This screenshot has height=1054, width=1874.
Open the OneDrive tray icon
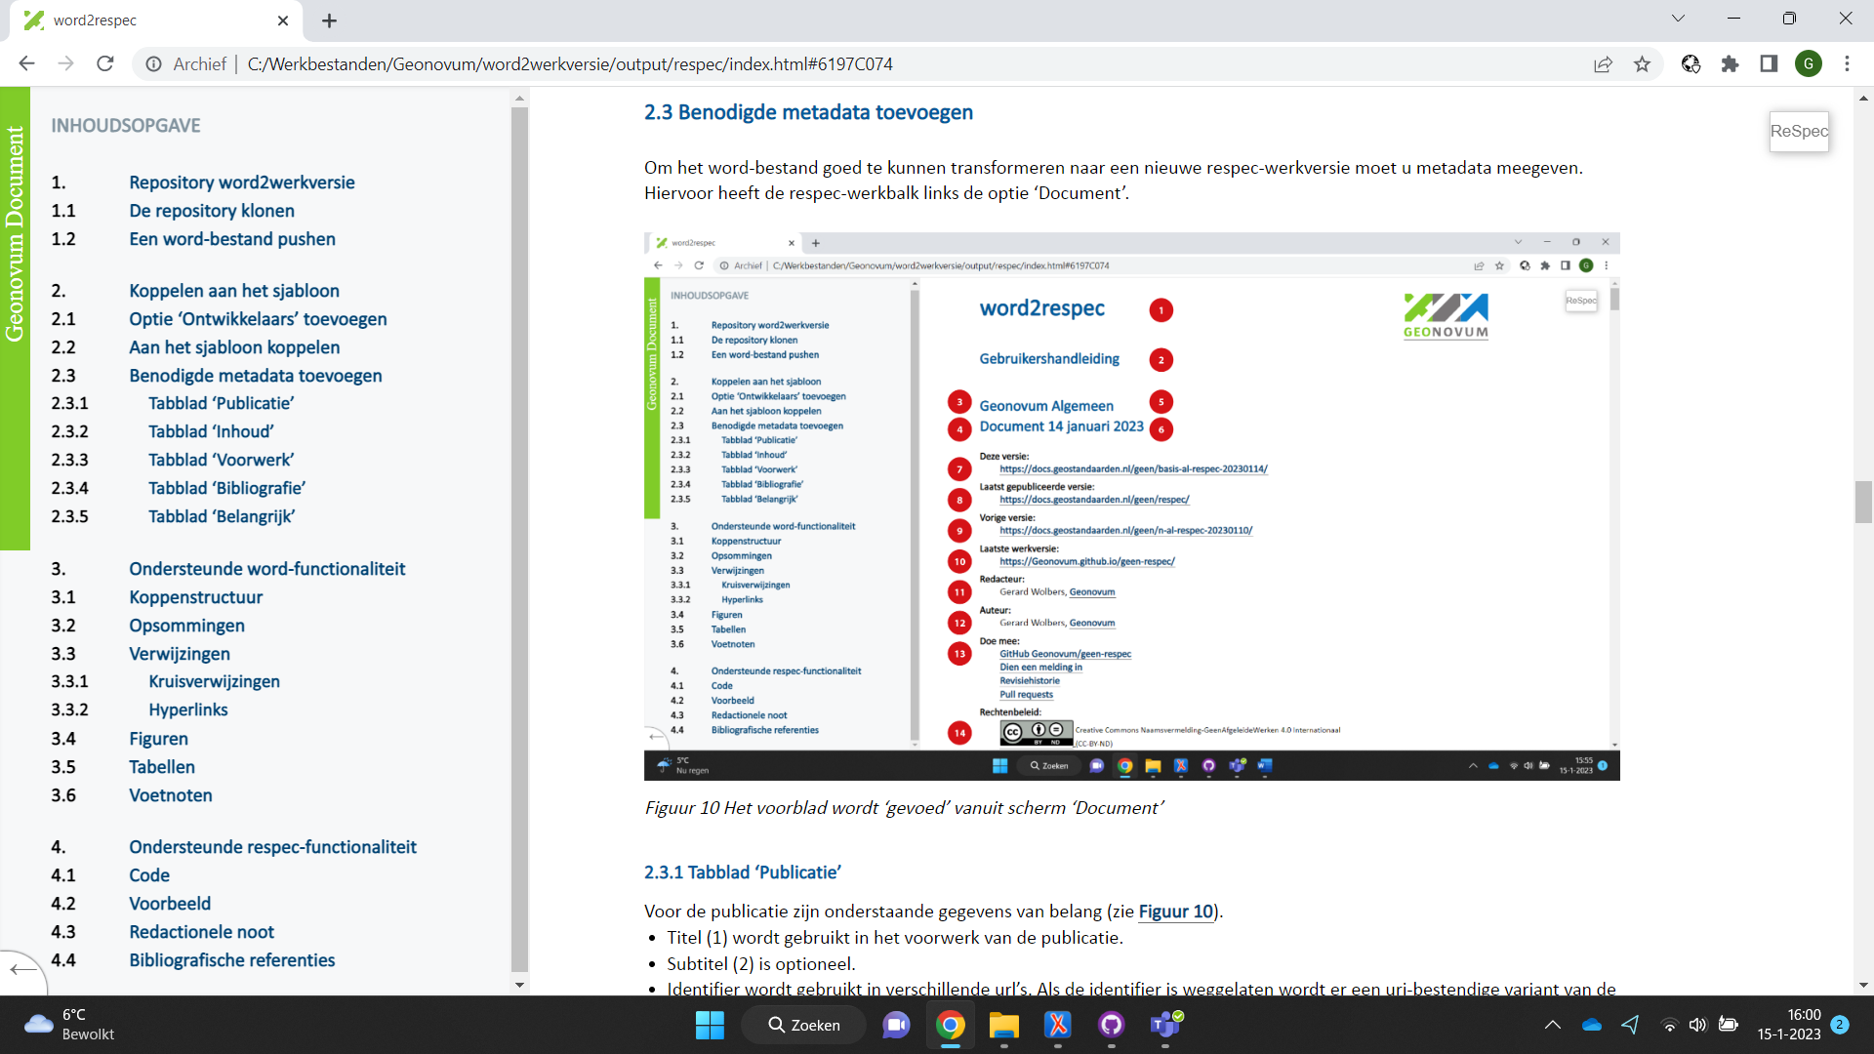[1592, 1025]
